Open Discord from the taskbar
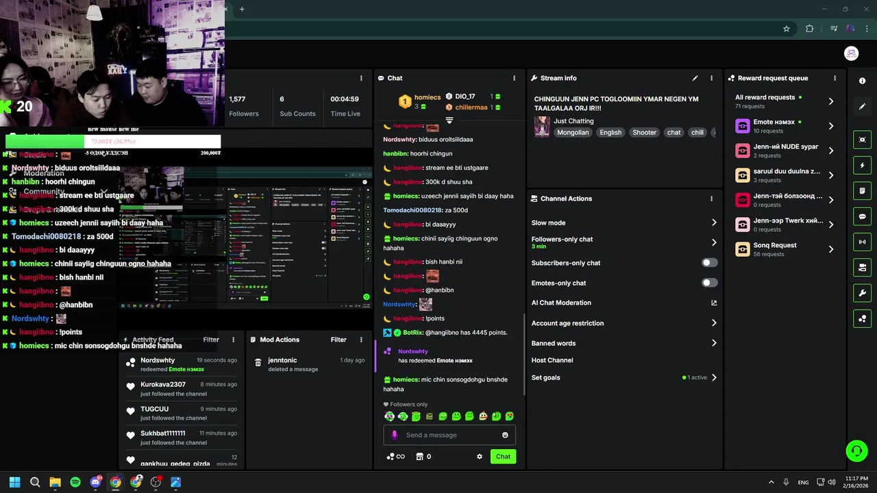Image resolution: width=877 pixels, height=493 pixels. pos(96,482)
